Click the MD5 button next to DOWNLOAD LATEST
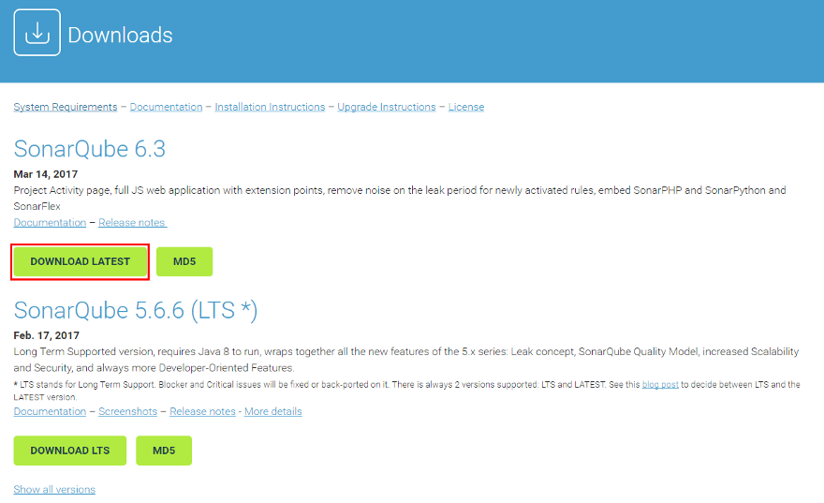The height and width of the screenshot is (503, 824). [x=184, y=261]
